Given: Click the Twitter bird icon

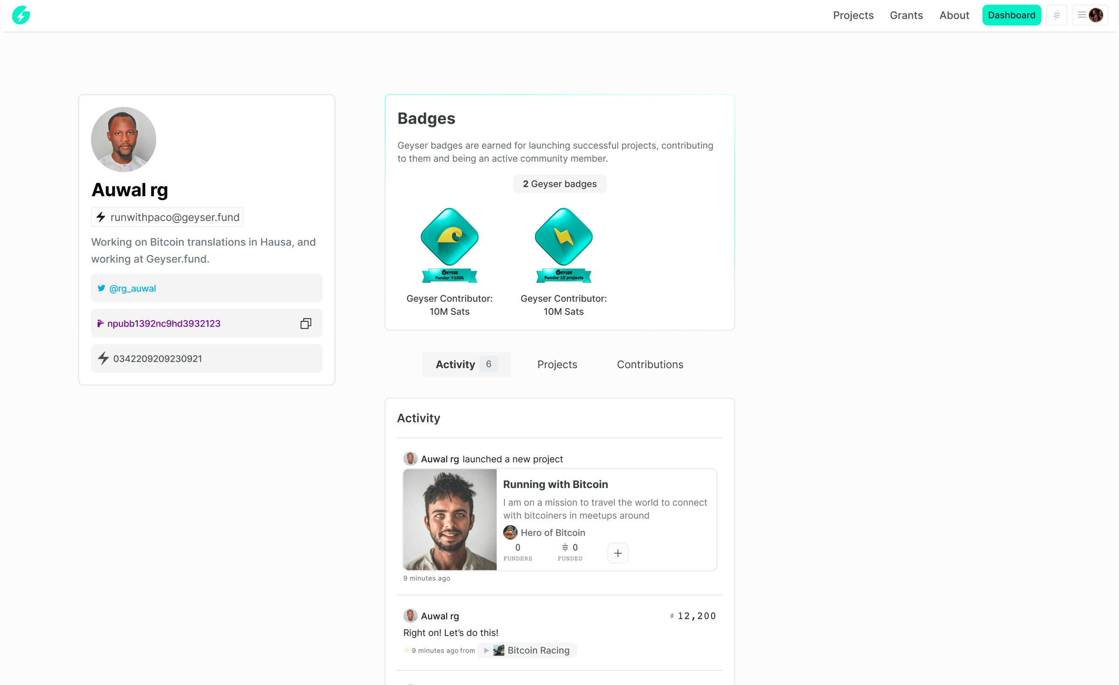Looking at the screenshot, I should (101, 288).
